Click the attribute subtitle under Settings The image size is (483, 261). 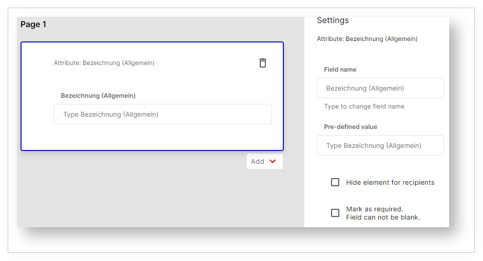point(367,38)
